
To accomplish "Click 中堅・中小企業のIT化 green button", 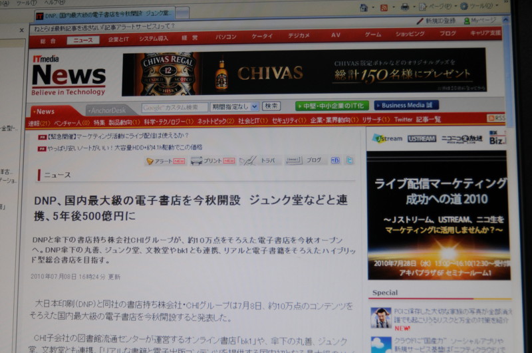I will click(332, 106).
